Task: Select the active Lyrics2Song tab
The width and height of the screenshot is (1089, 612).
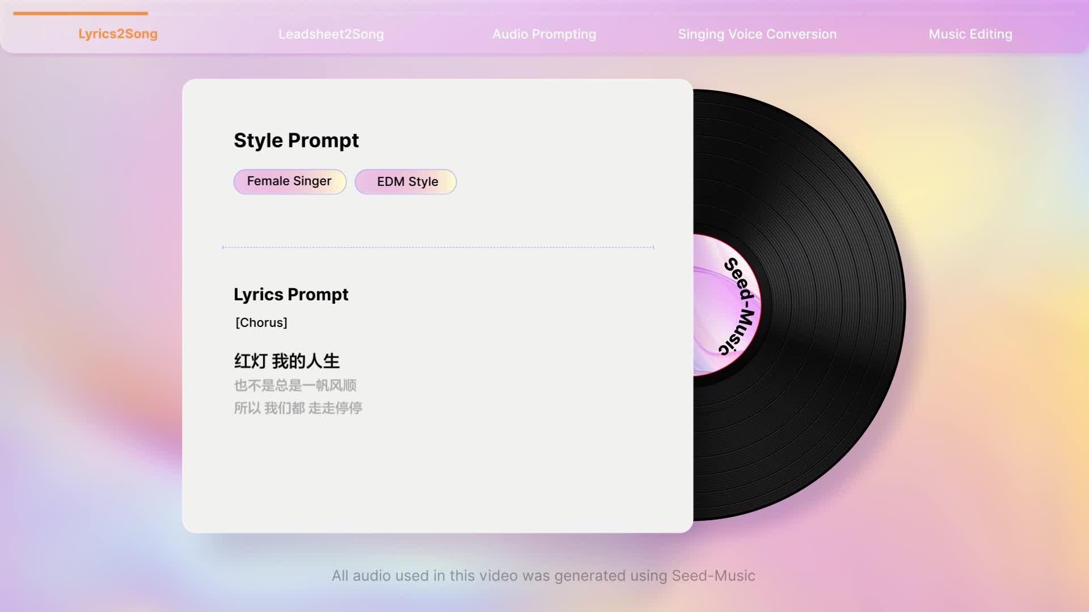Action: coord(117,34)
